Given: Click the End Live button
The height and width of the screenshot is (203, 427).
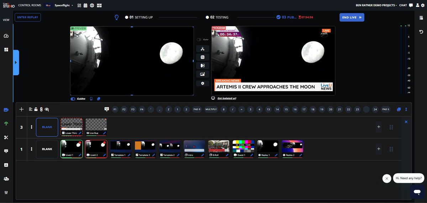Looking at the screenshot, I should 352,17.
